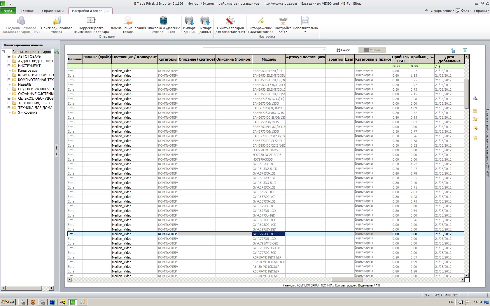
Task: Expand the АВТОТОВАРЫ tree node
Action: (9, 57)
